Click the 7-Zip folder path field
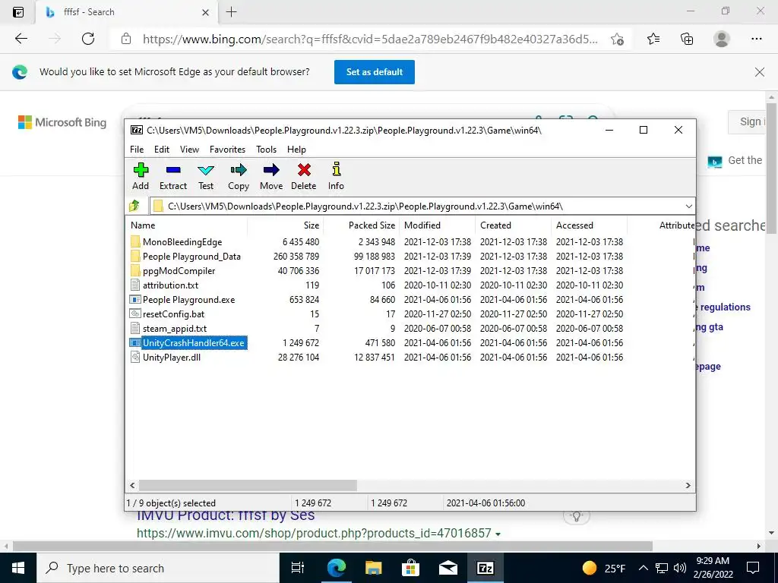The image size is (778, 583). click(422, 206)
